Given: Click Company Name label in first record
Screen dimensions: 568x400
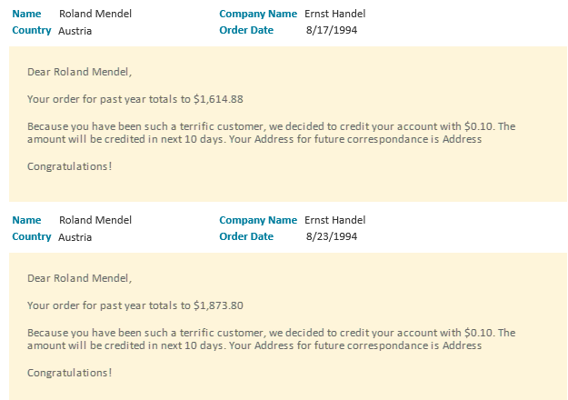Looking at the screenshot, I should pos(258,14).
